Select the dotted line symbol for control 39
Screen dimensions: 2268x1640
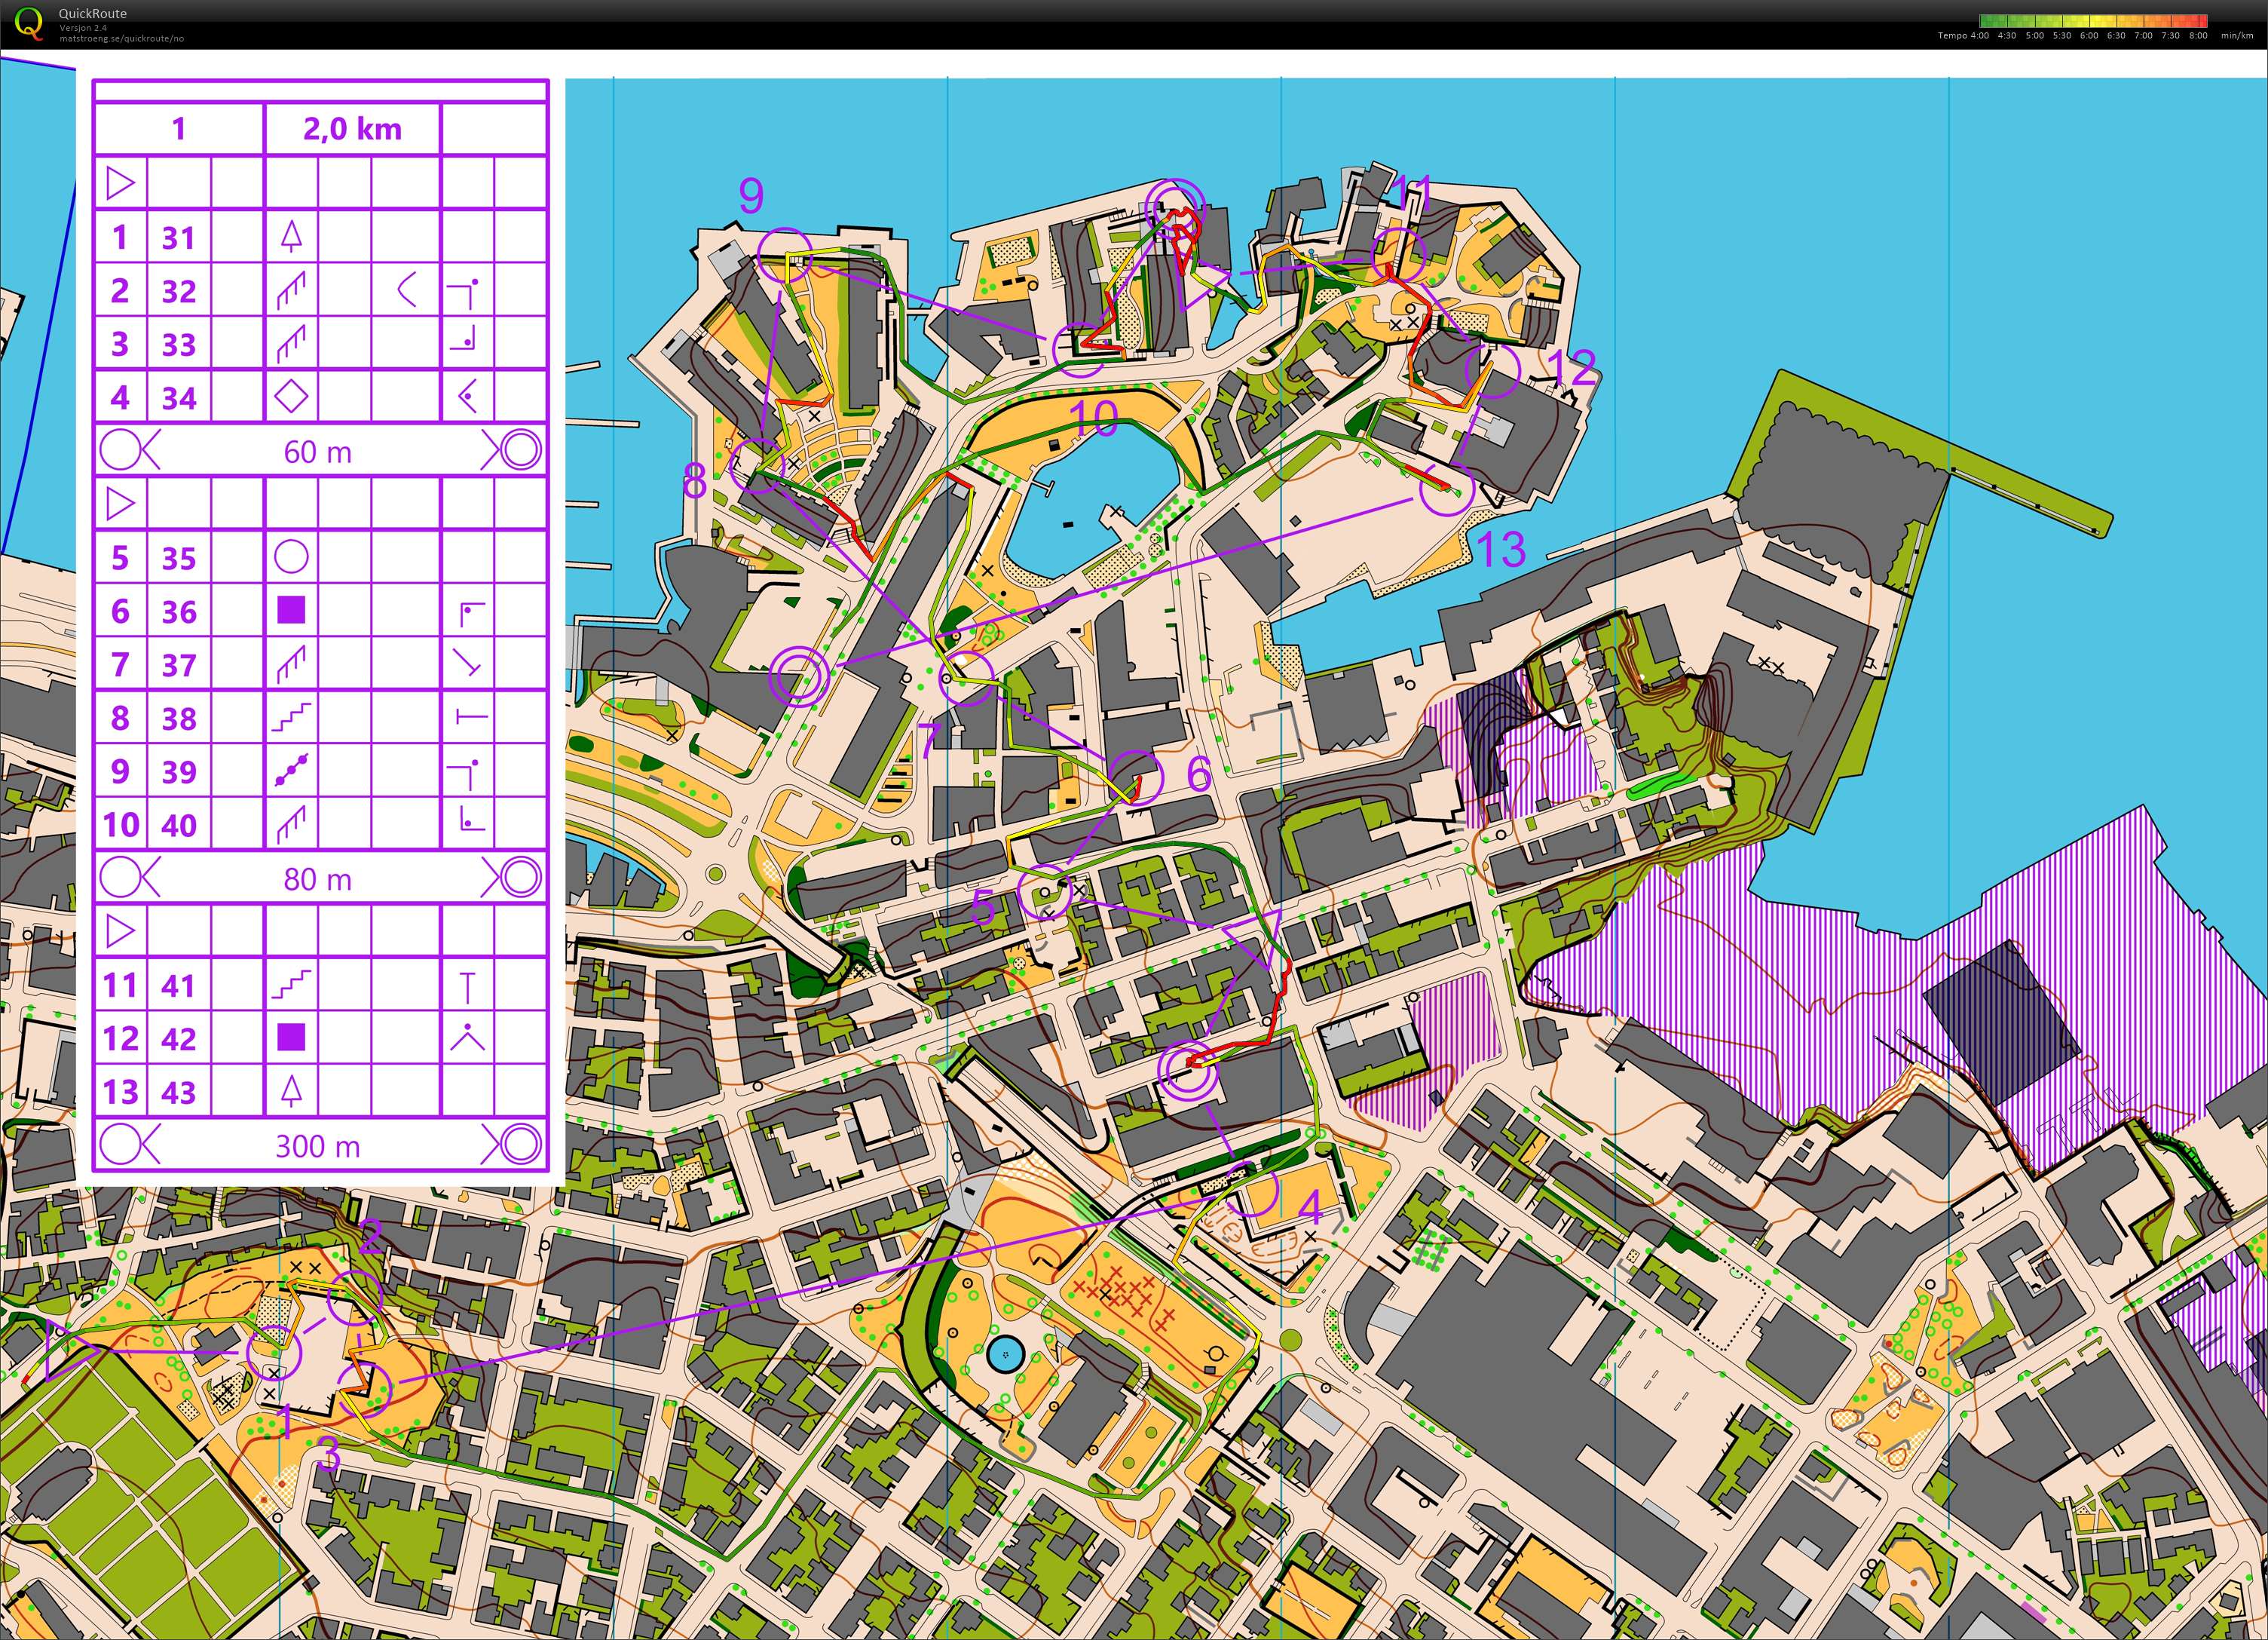(x=291, y=771)
